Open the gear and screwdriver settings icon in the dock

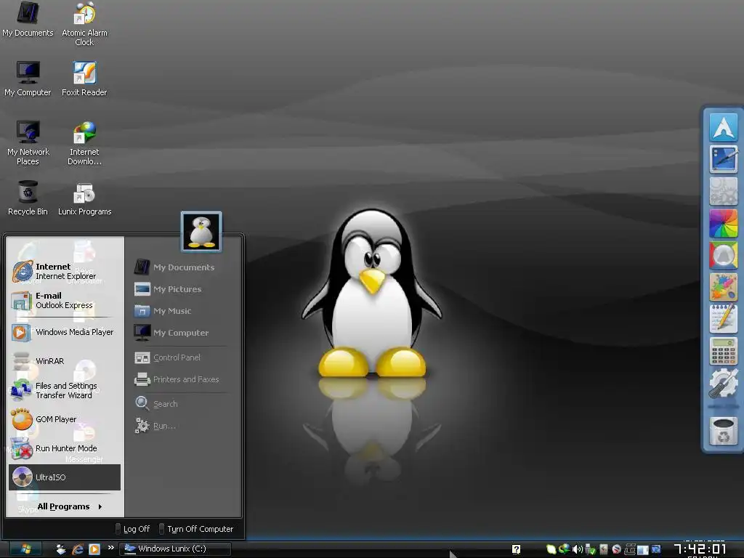723,384
